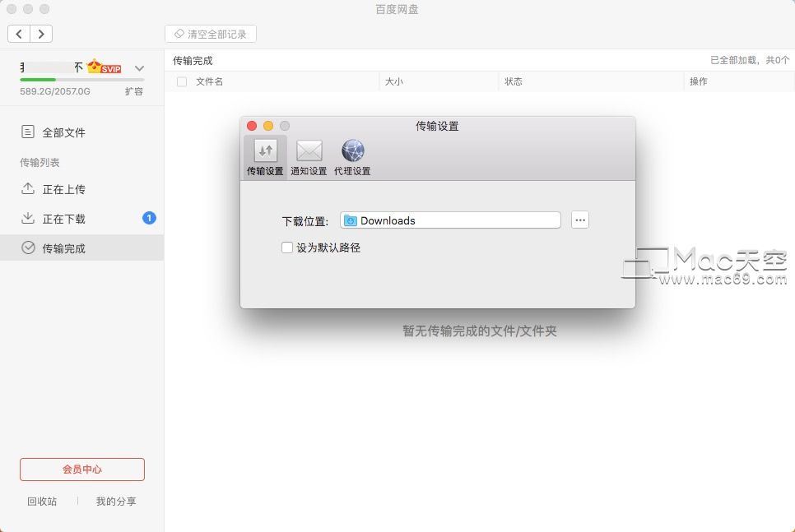Click the SVIP crown badge
Image resolution: width=795 pixels, height=532 pixels.
[x=105, y=67]
